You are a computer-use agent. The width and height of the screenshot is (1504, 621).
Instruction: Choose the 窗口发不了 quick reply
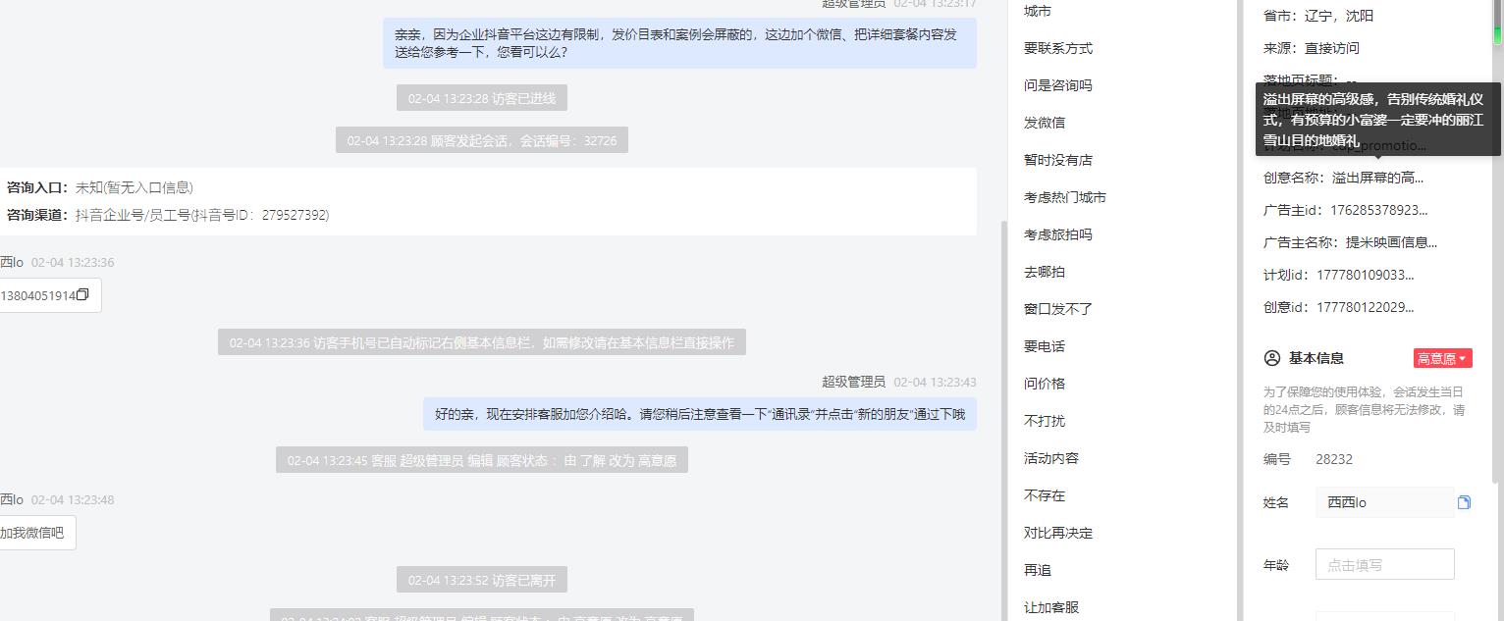point(1058,309)
